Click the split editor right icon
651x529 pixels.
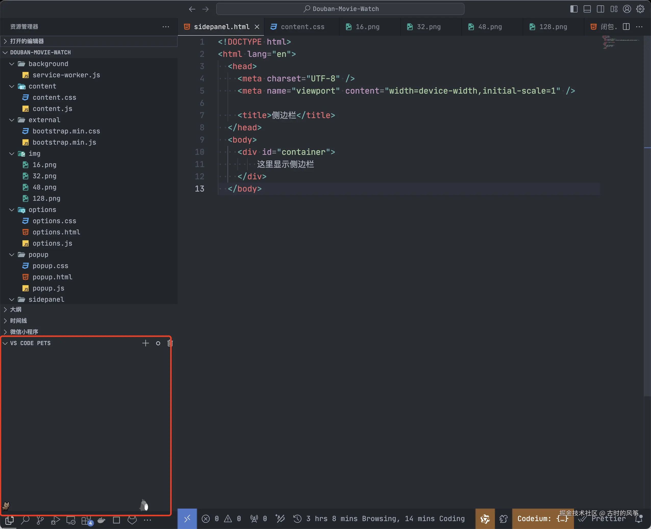coord(626,27)
